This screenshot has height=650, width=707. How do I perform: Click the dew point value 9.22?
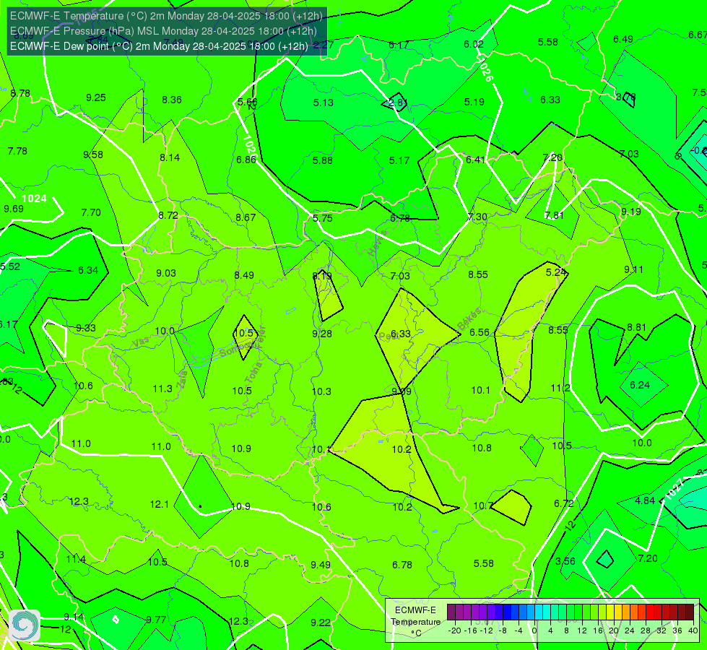click(x=321, y=623)
